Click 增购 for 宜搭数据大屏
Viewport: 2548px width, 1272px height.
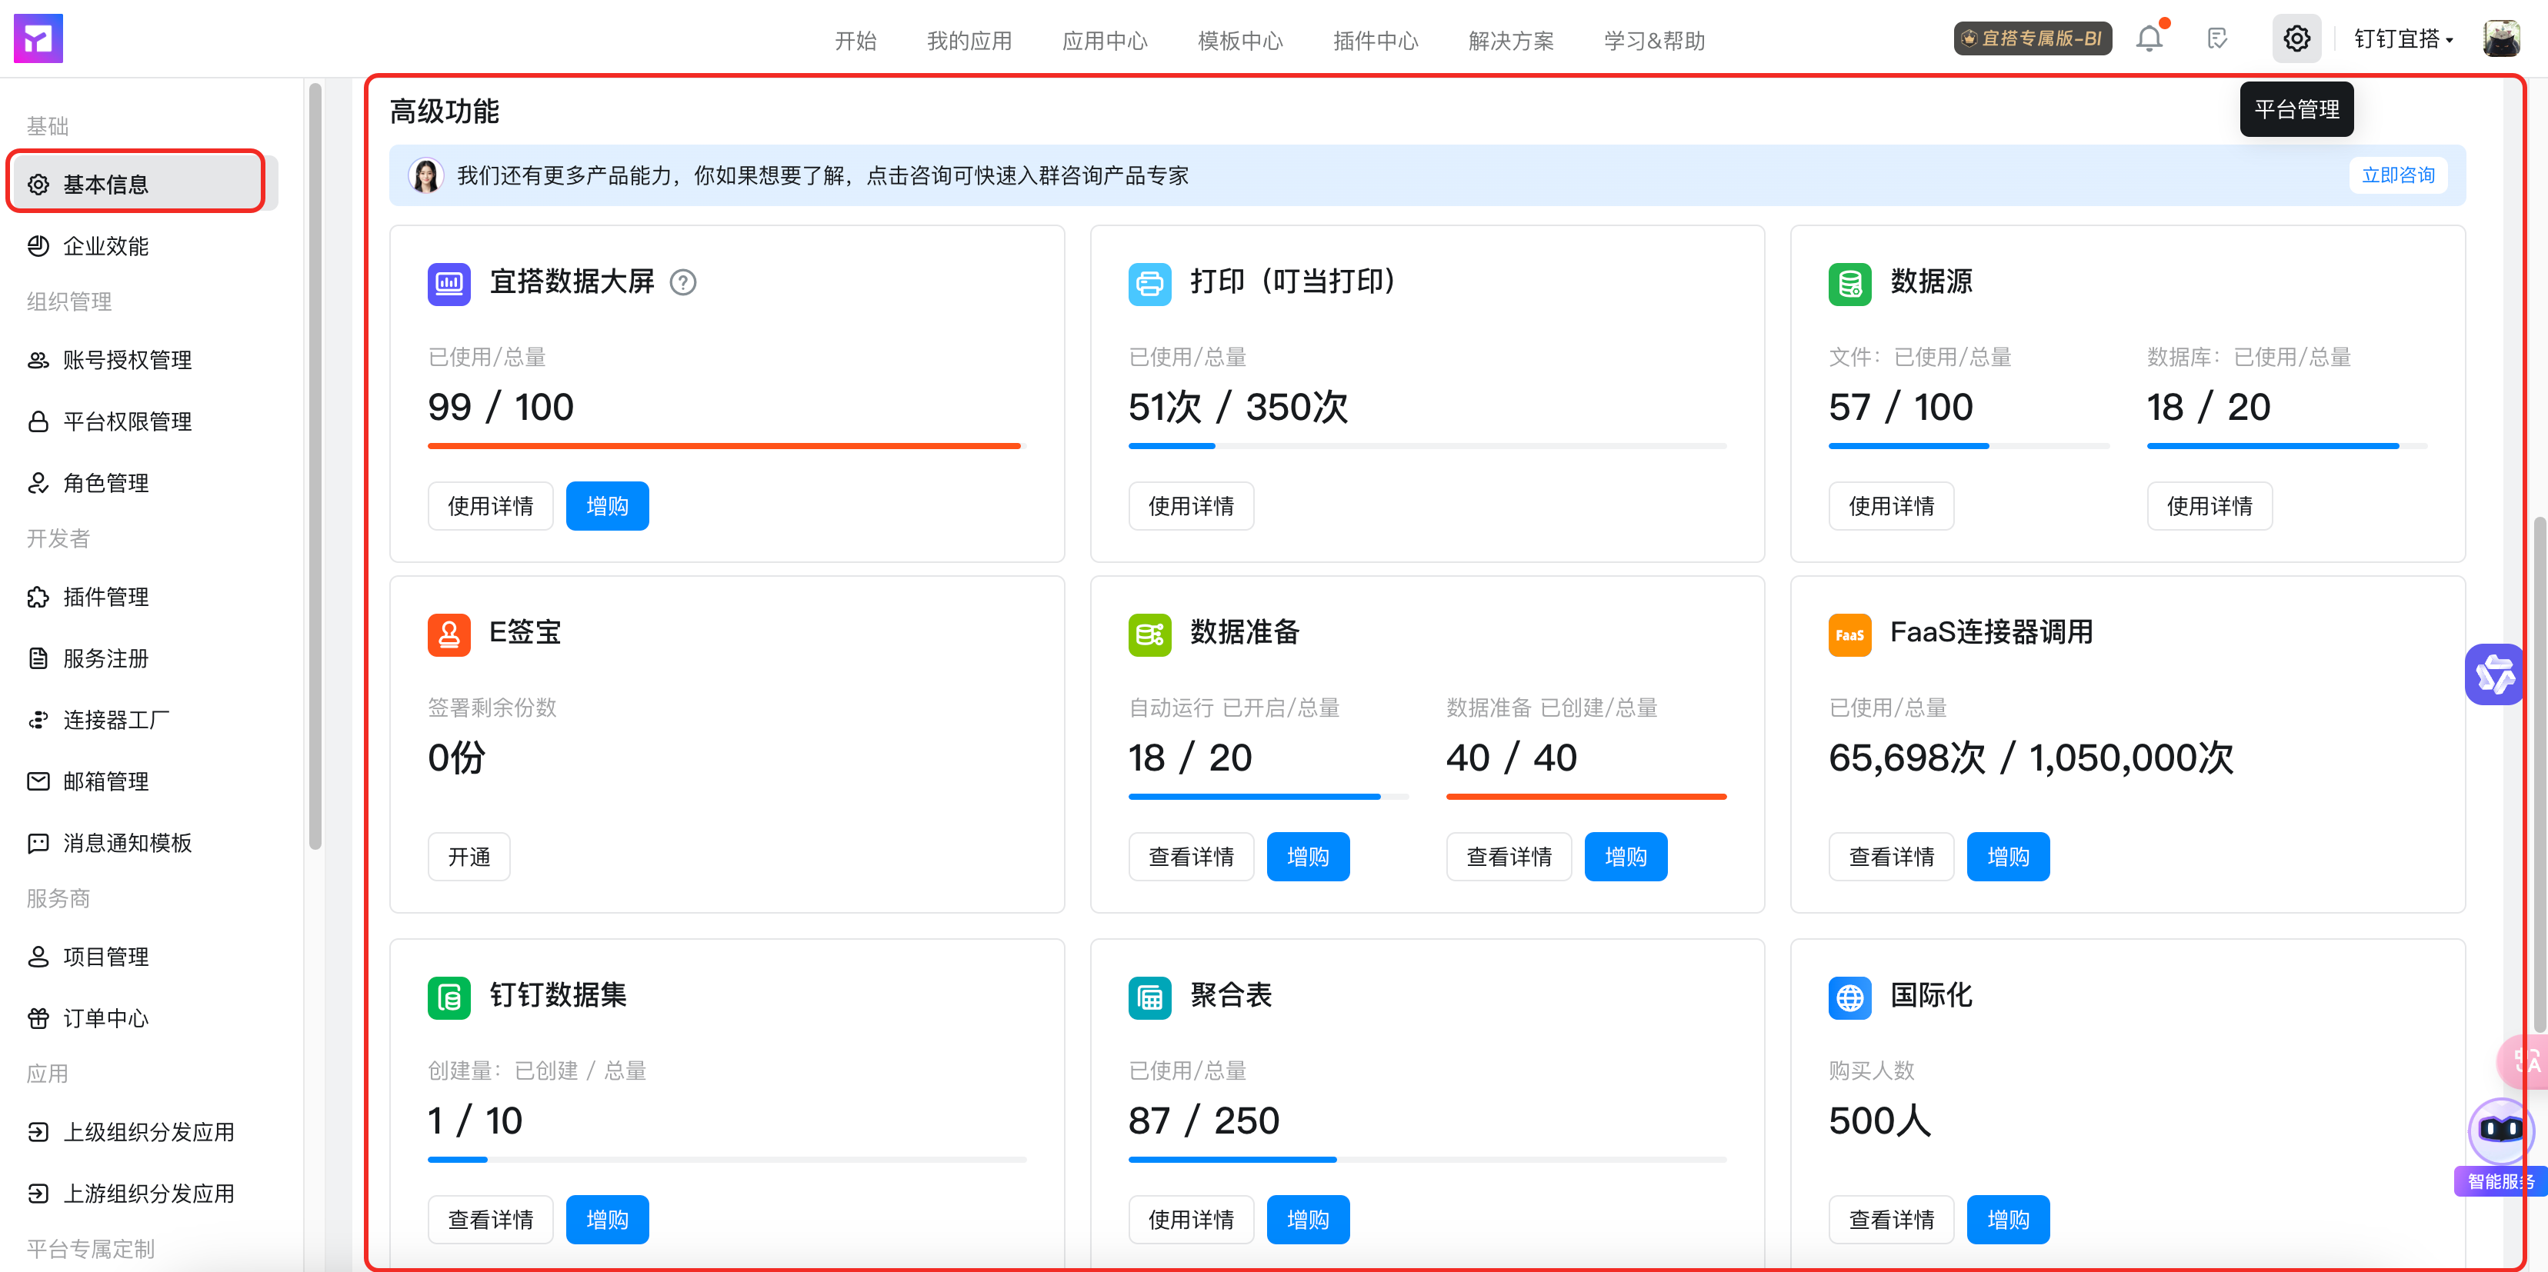(x=607, y=507)
